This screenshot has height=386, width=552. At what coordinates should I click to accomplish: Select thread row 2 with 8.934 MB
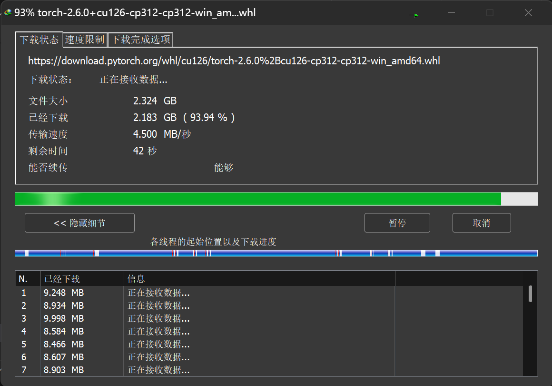click(x=269, y=305)
